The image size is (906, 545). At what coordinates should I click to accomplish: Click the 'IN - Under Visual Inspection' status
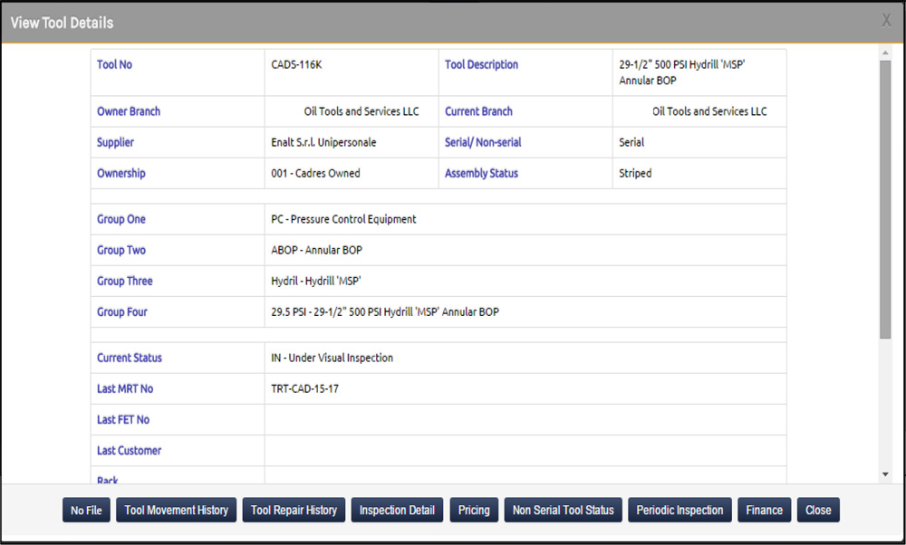332,358
